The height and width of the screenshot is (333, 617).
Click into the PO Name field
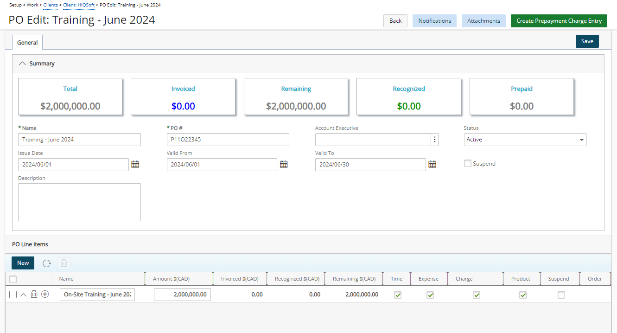tap(79, 140)
